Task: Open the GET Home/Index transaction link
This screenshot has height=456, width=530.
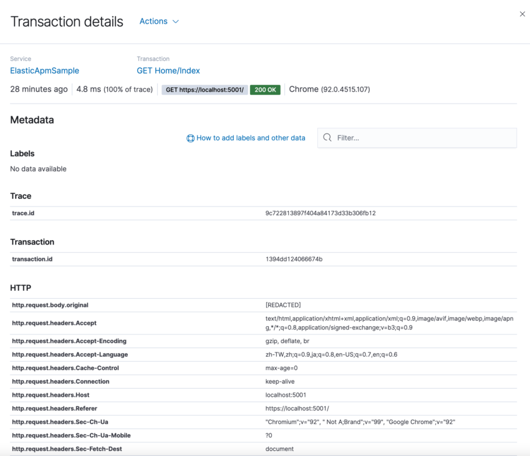Action: click(x=168, y=70)
